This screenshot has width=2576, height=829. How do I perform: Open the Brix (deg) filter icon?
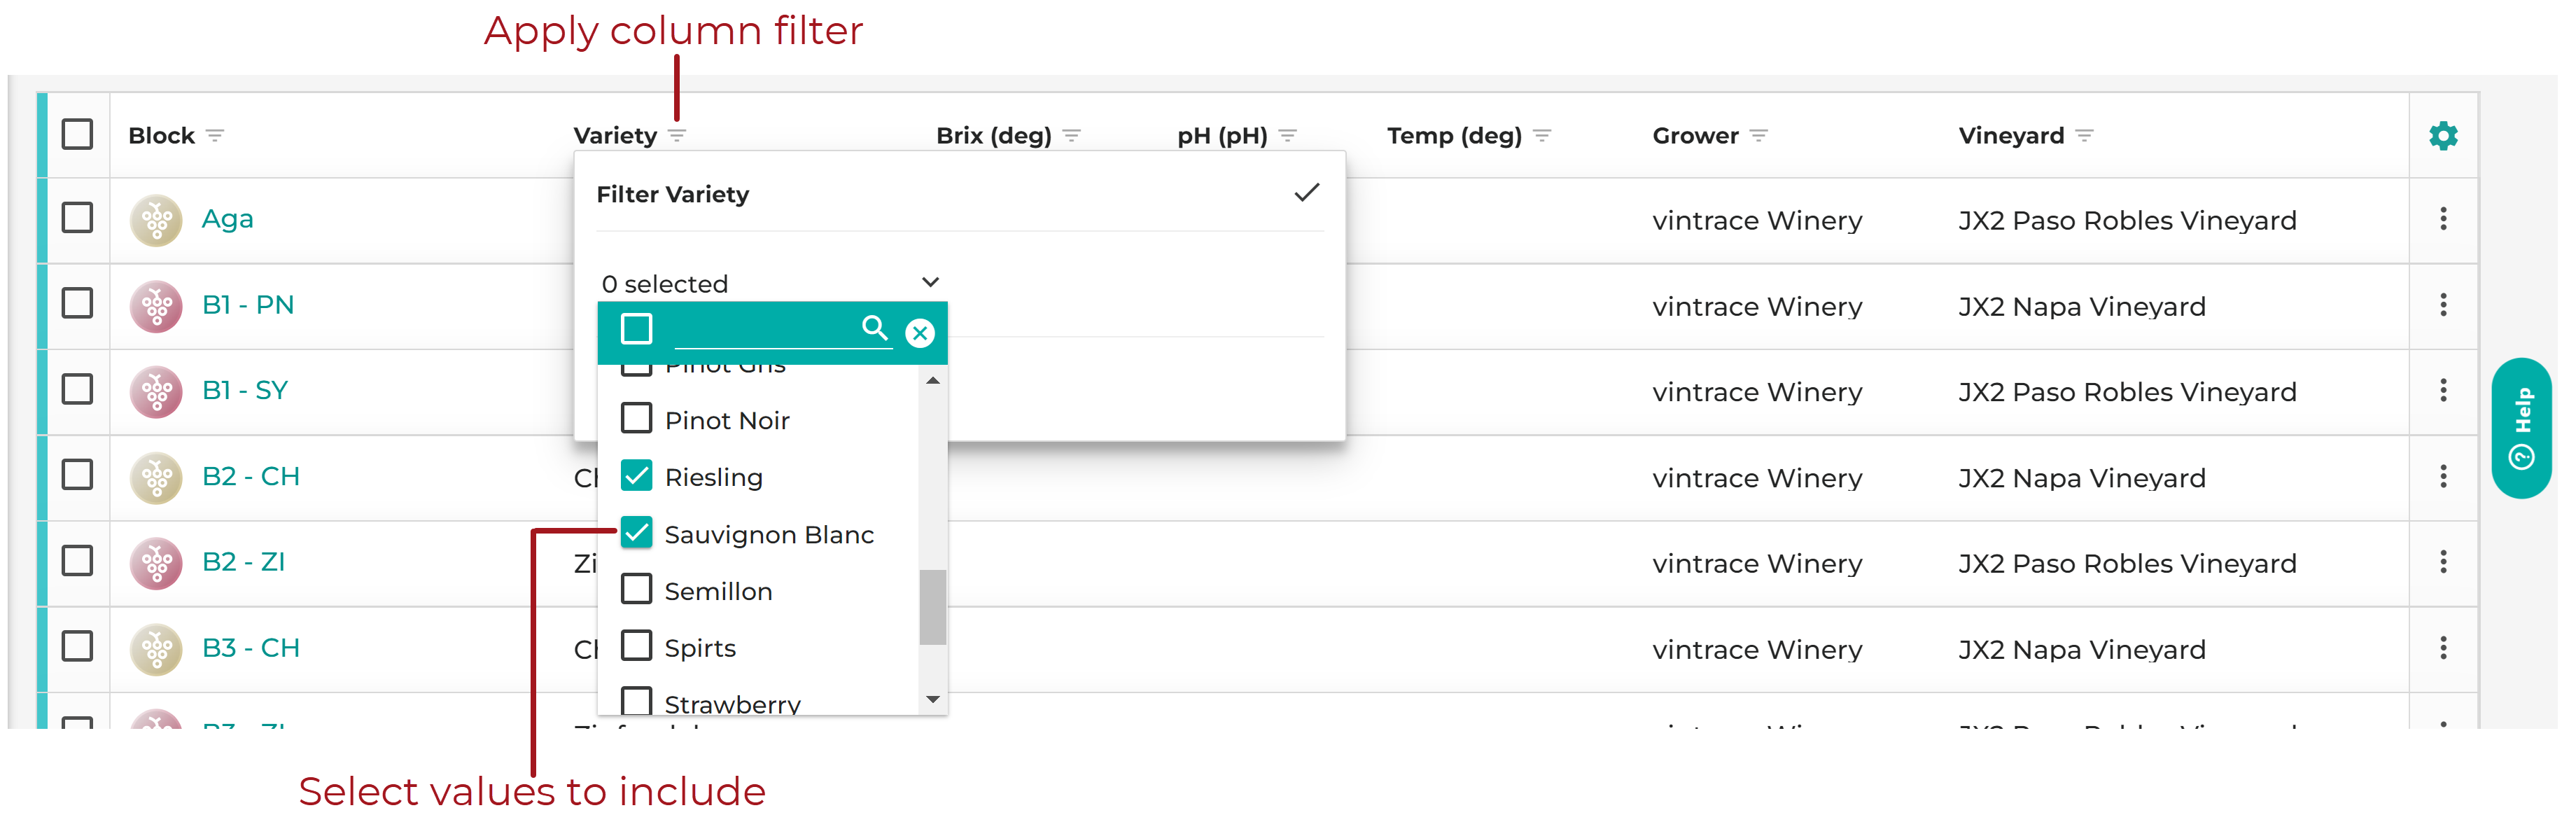point(1072,136)
